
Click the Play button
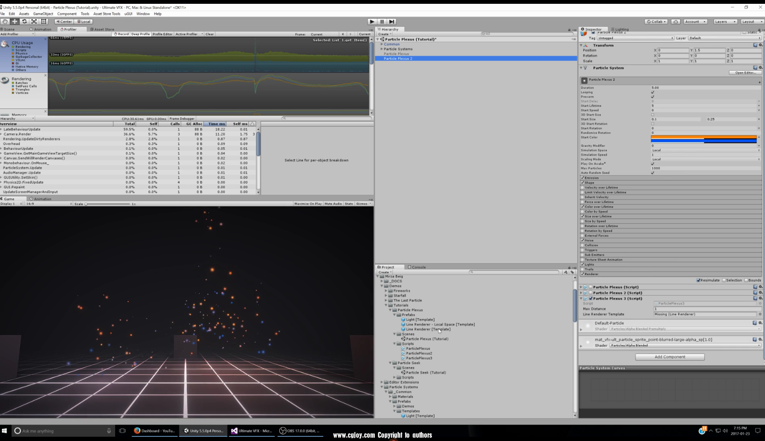coord(372,21)
